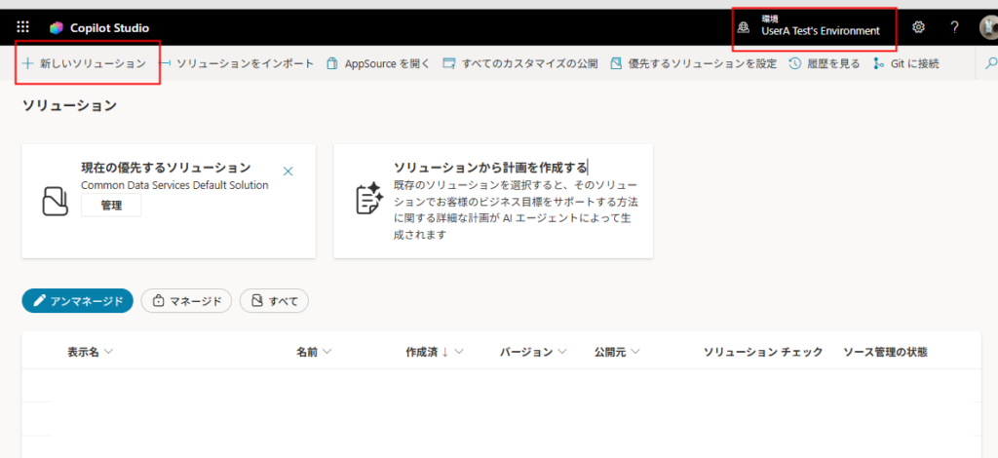Open the user profile avatar
This screenshot has width=998, height=458.
click(987, 27)
